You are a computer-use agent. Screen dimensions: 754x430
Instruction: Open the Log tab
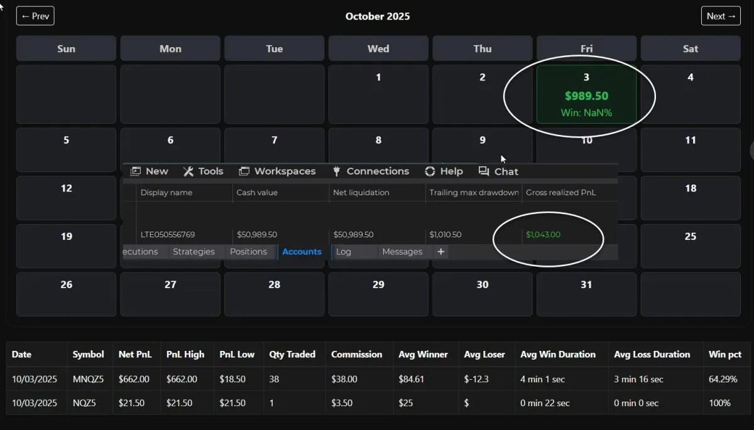point(344,252)
